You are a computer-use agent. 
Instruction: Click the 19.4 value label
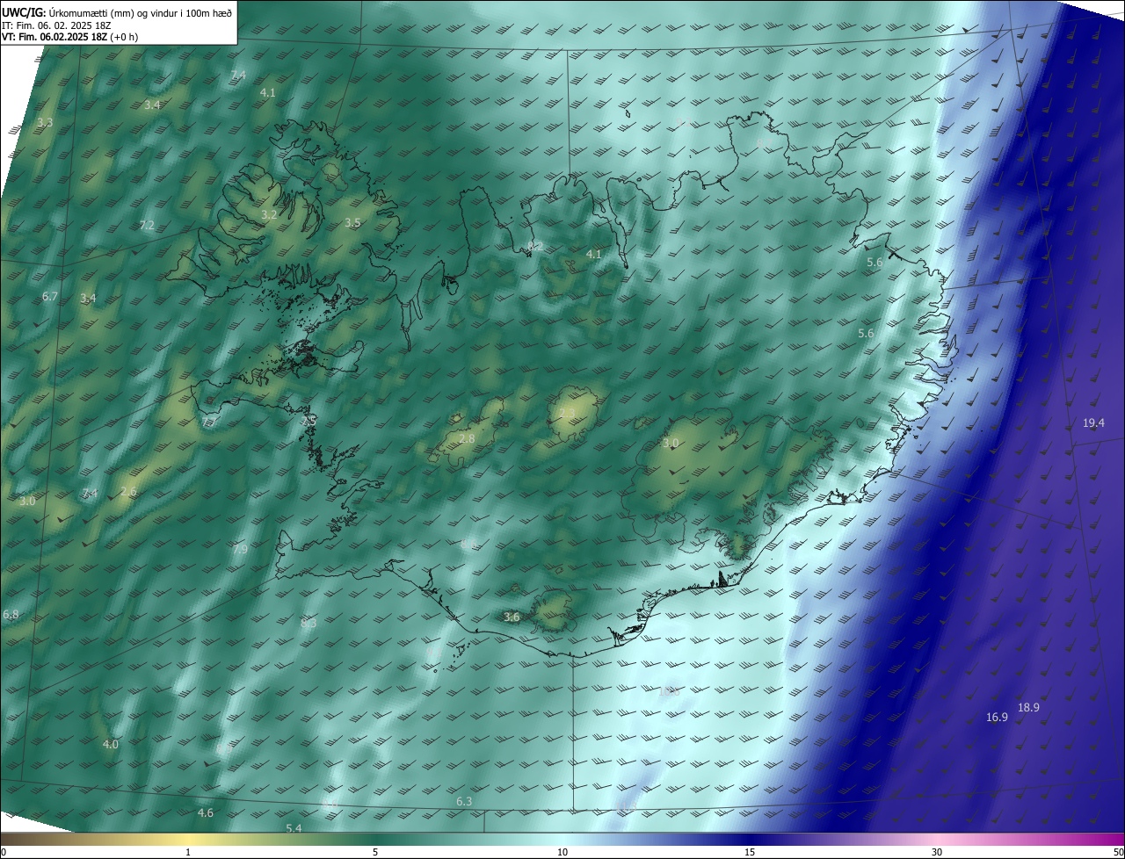[1093, 423]
